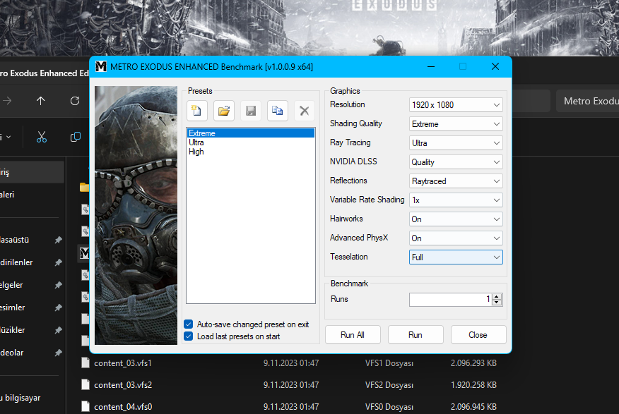Click the file icon of content_03.vfs1
The image size is (619, 414).
[86, 363]
